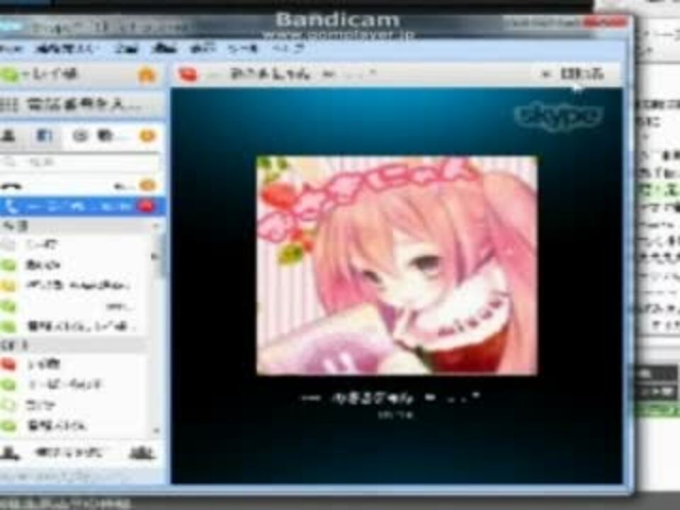Click the contact search field

pos(80,162)
